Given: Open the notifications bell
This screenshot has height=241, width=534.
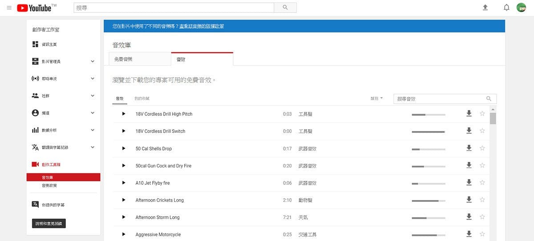Looking at the screenshot, I should click(x=506, y=8).
